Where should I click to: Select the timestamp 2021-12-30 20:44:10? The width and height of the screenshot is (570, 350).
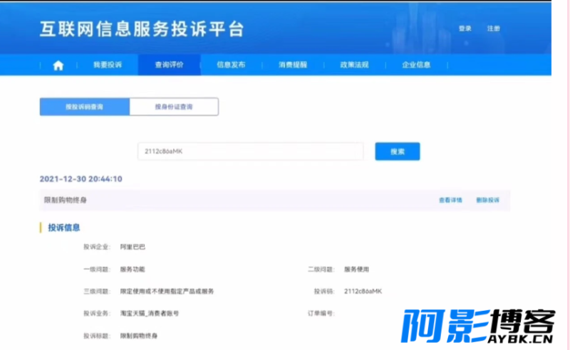click(81, 179)
